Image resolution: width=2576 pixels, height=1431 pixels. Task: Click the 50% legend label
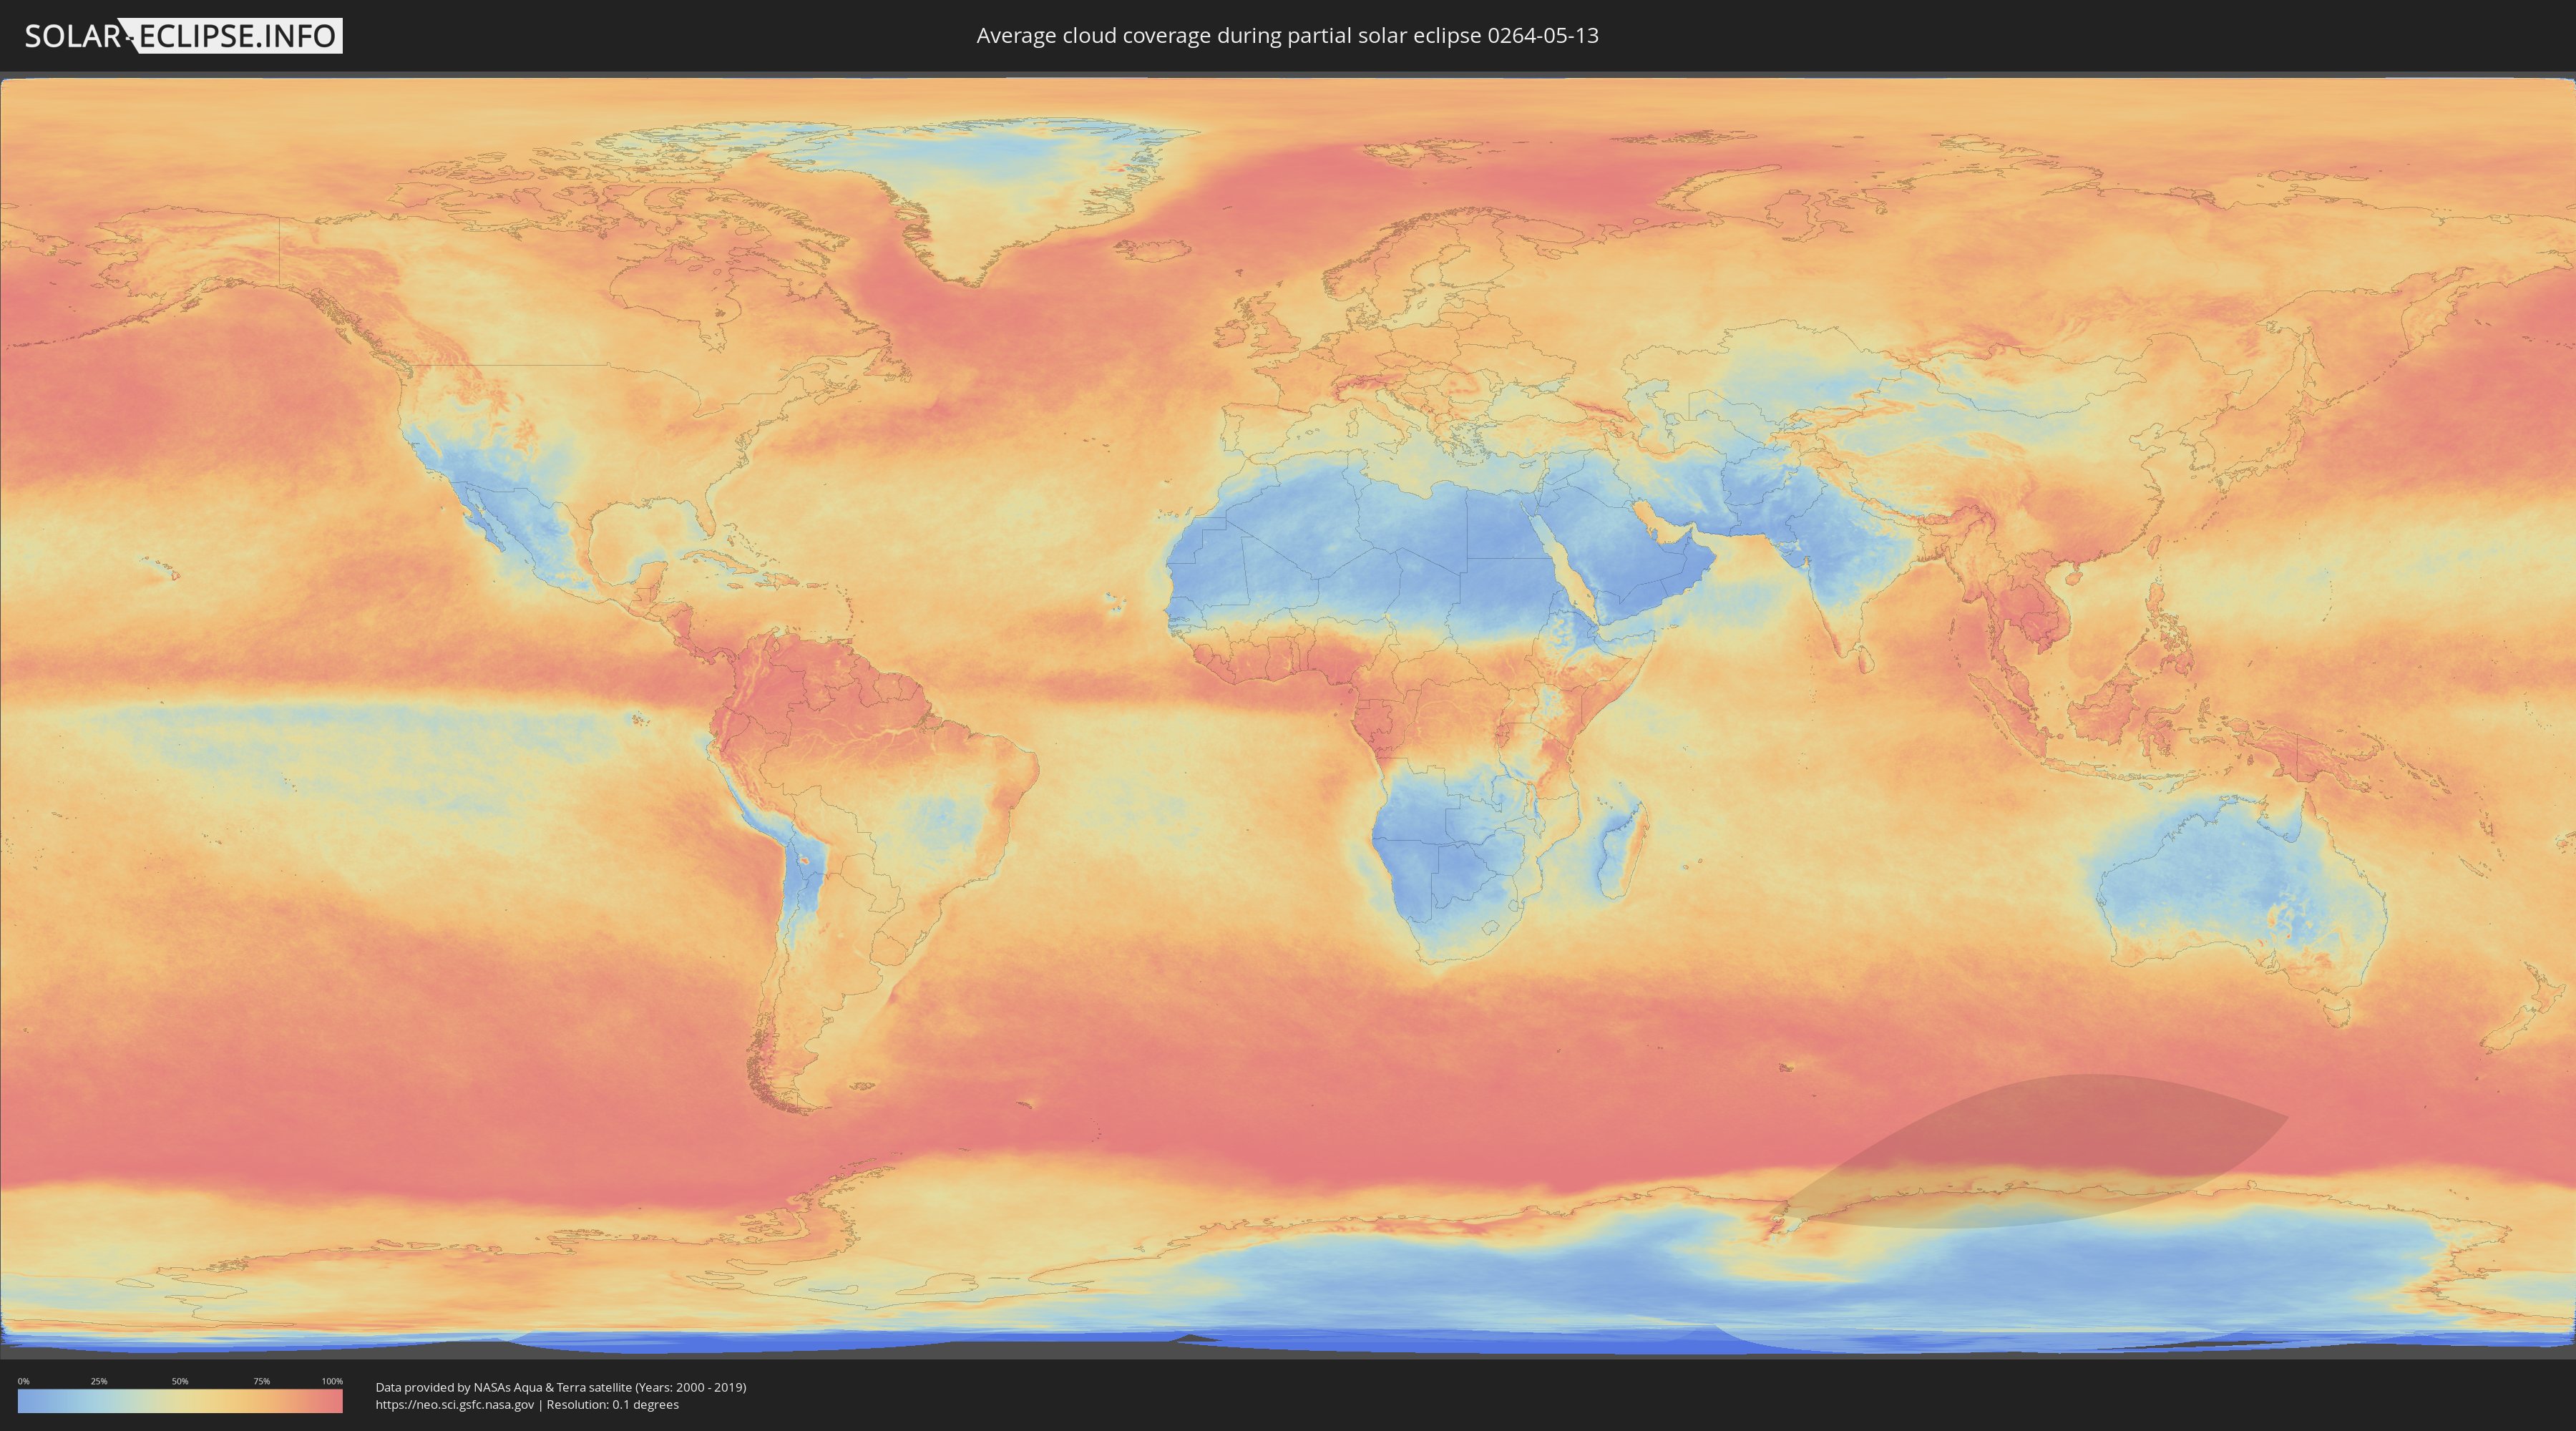coord(180,1381)
